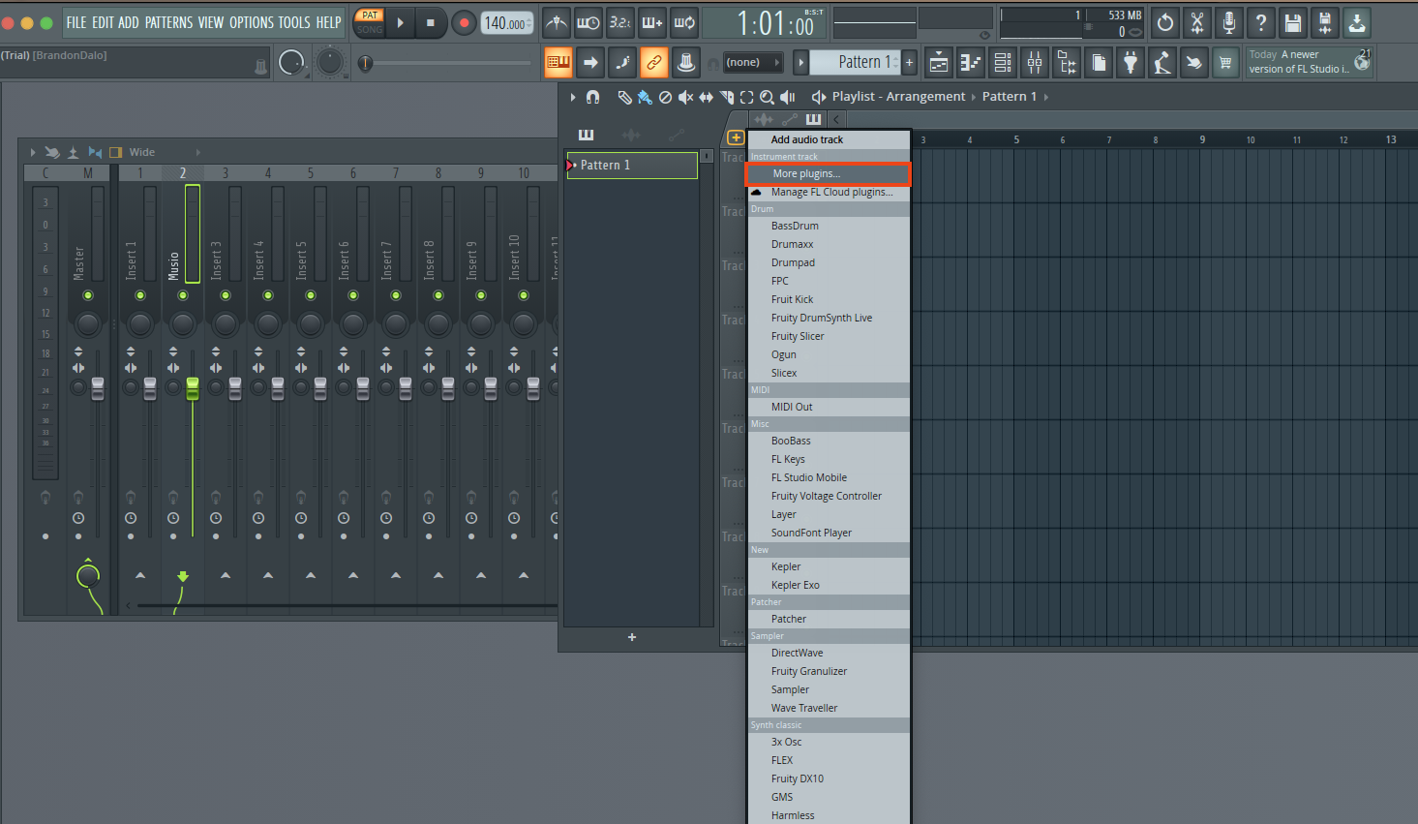Enable blend recording overdub icon
This screenshot has height=824, width=1418.
[652, 22]
